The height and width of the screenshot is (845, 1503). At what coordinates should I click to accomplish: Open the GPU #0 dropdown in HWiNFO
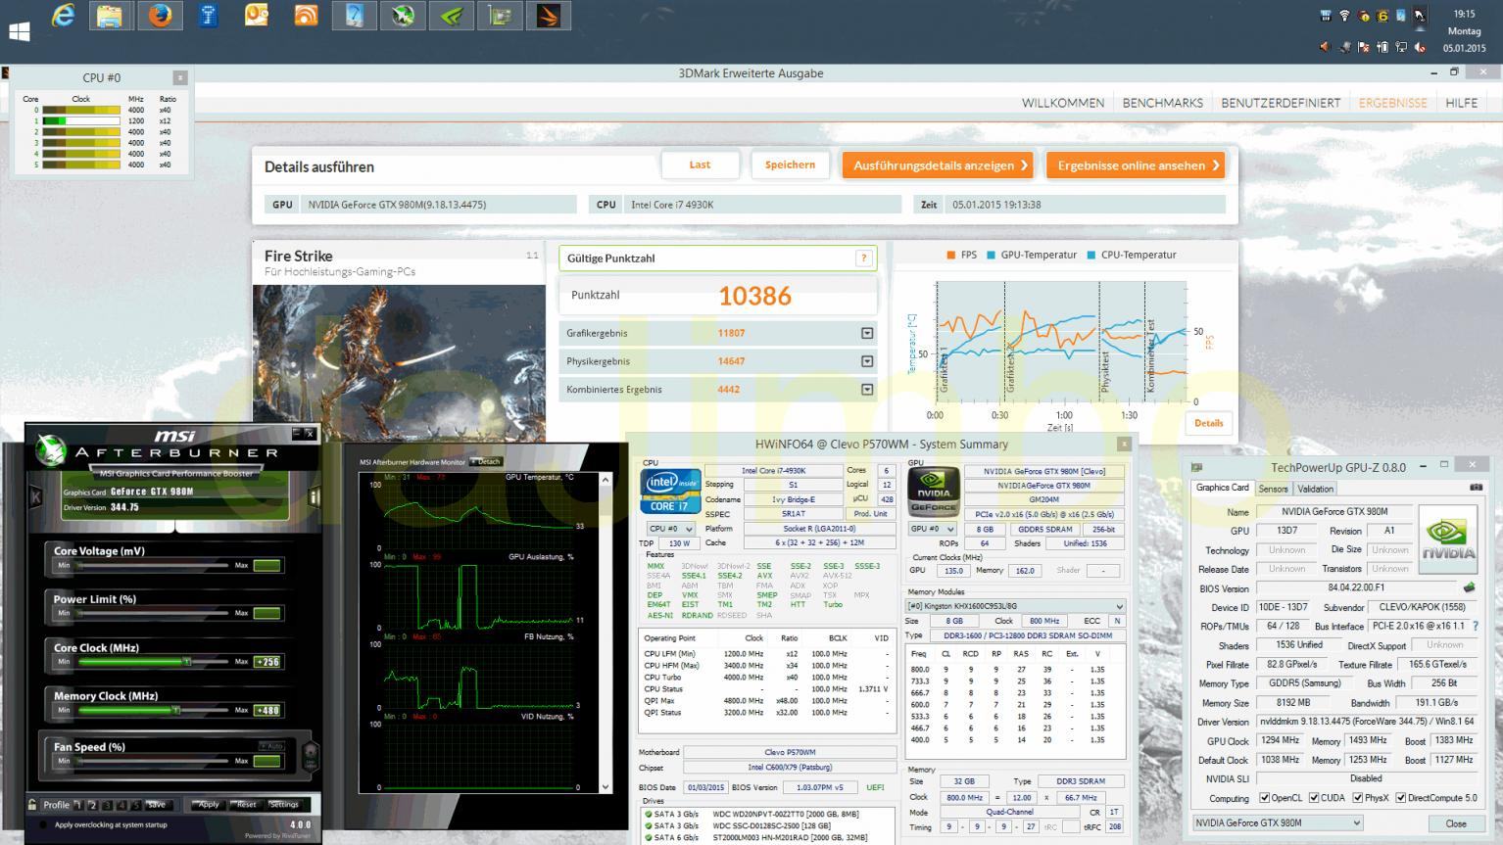(x=932, y=529)
